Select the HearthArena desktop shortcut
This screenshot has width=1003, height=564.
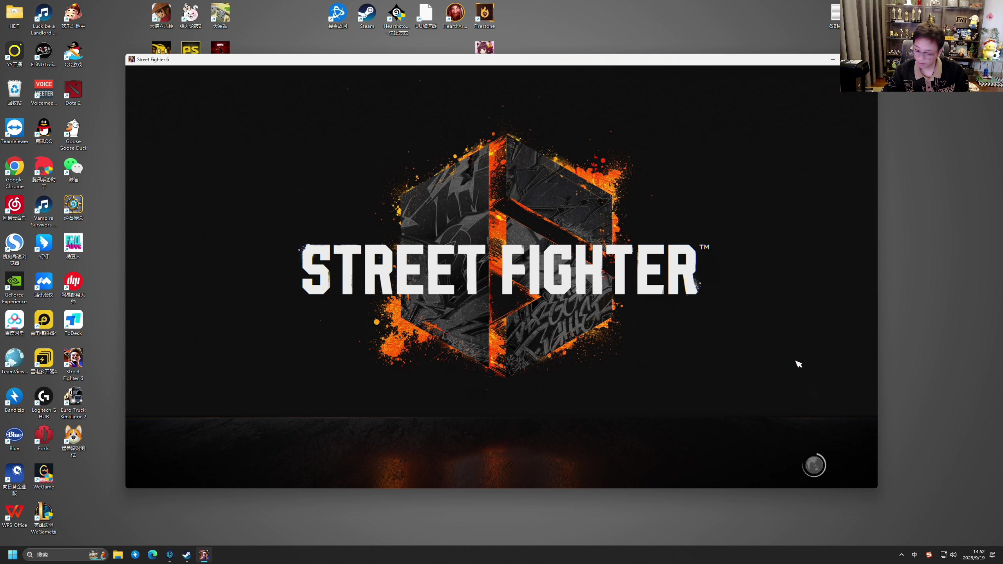click(x=455, y=16)
